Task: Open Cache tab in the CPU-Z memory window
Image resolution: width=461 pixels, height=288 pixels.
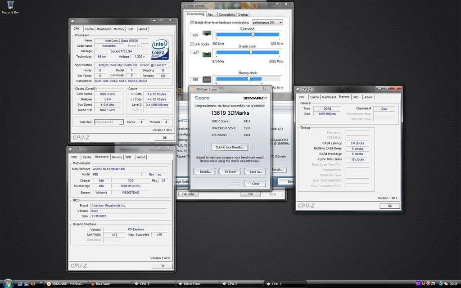Action: [314, 97]
